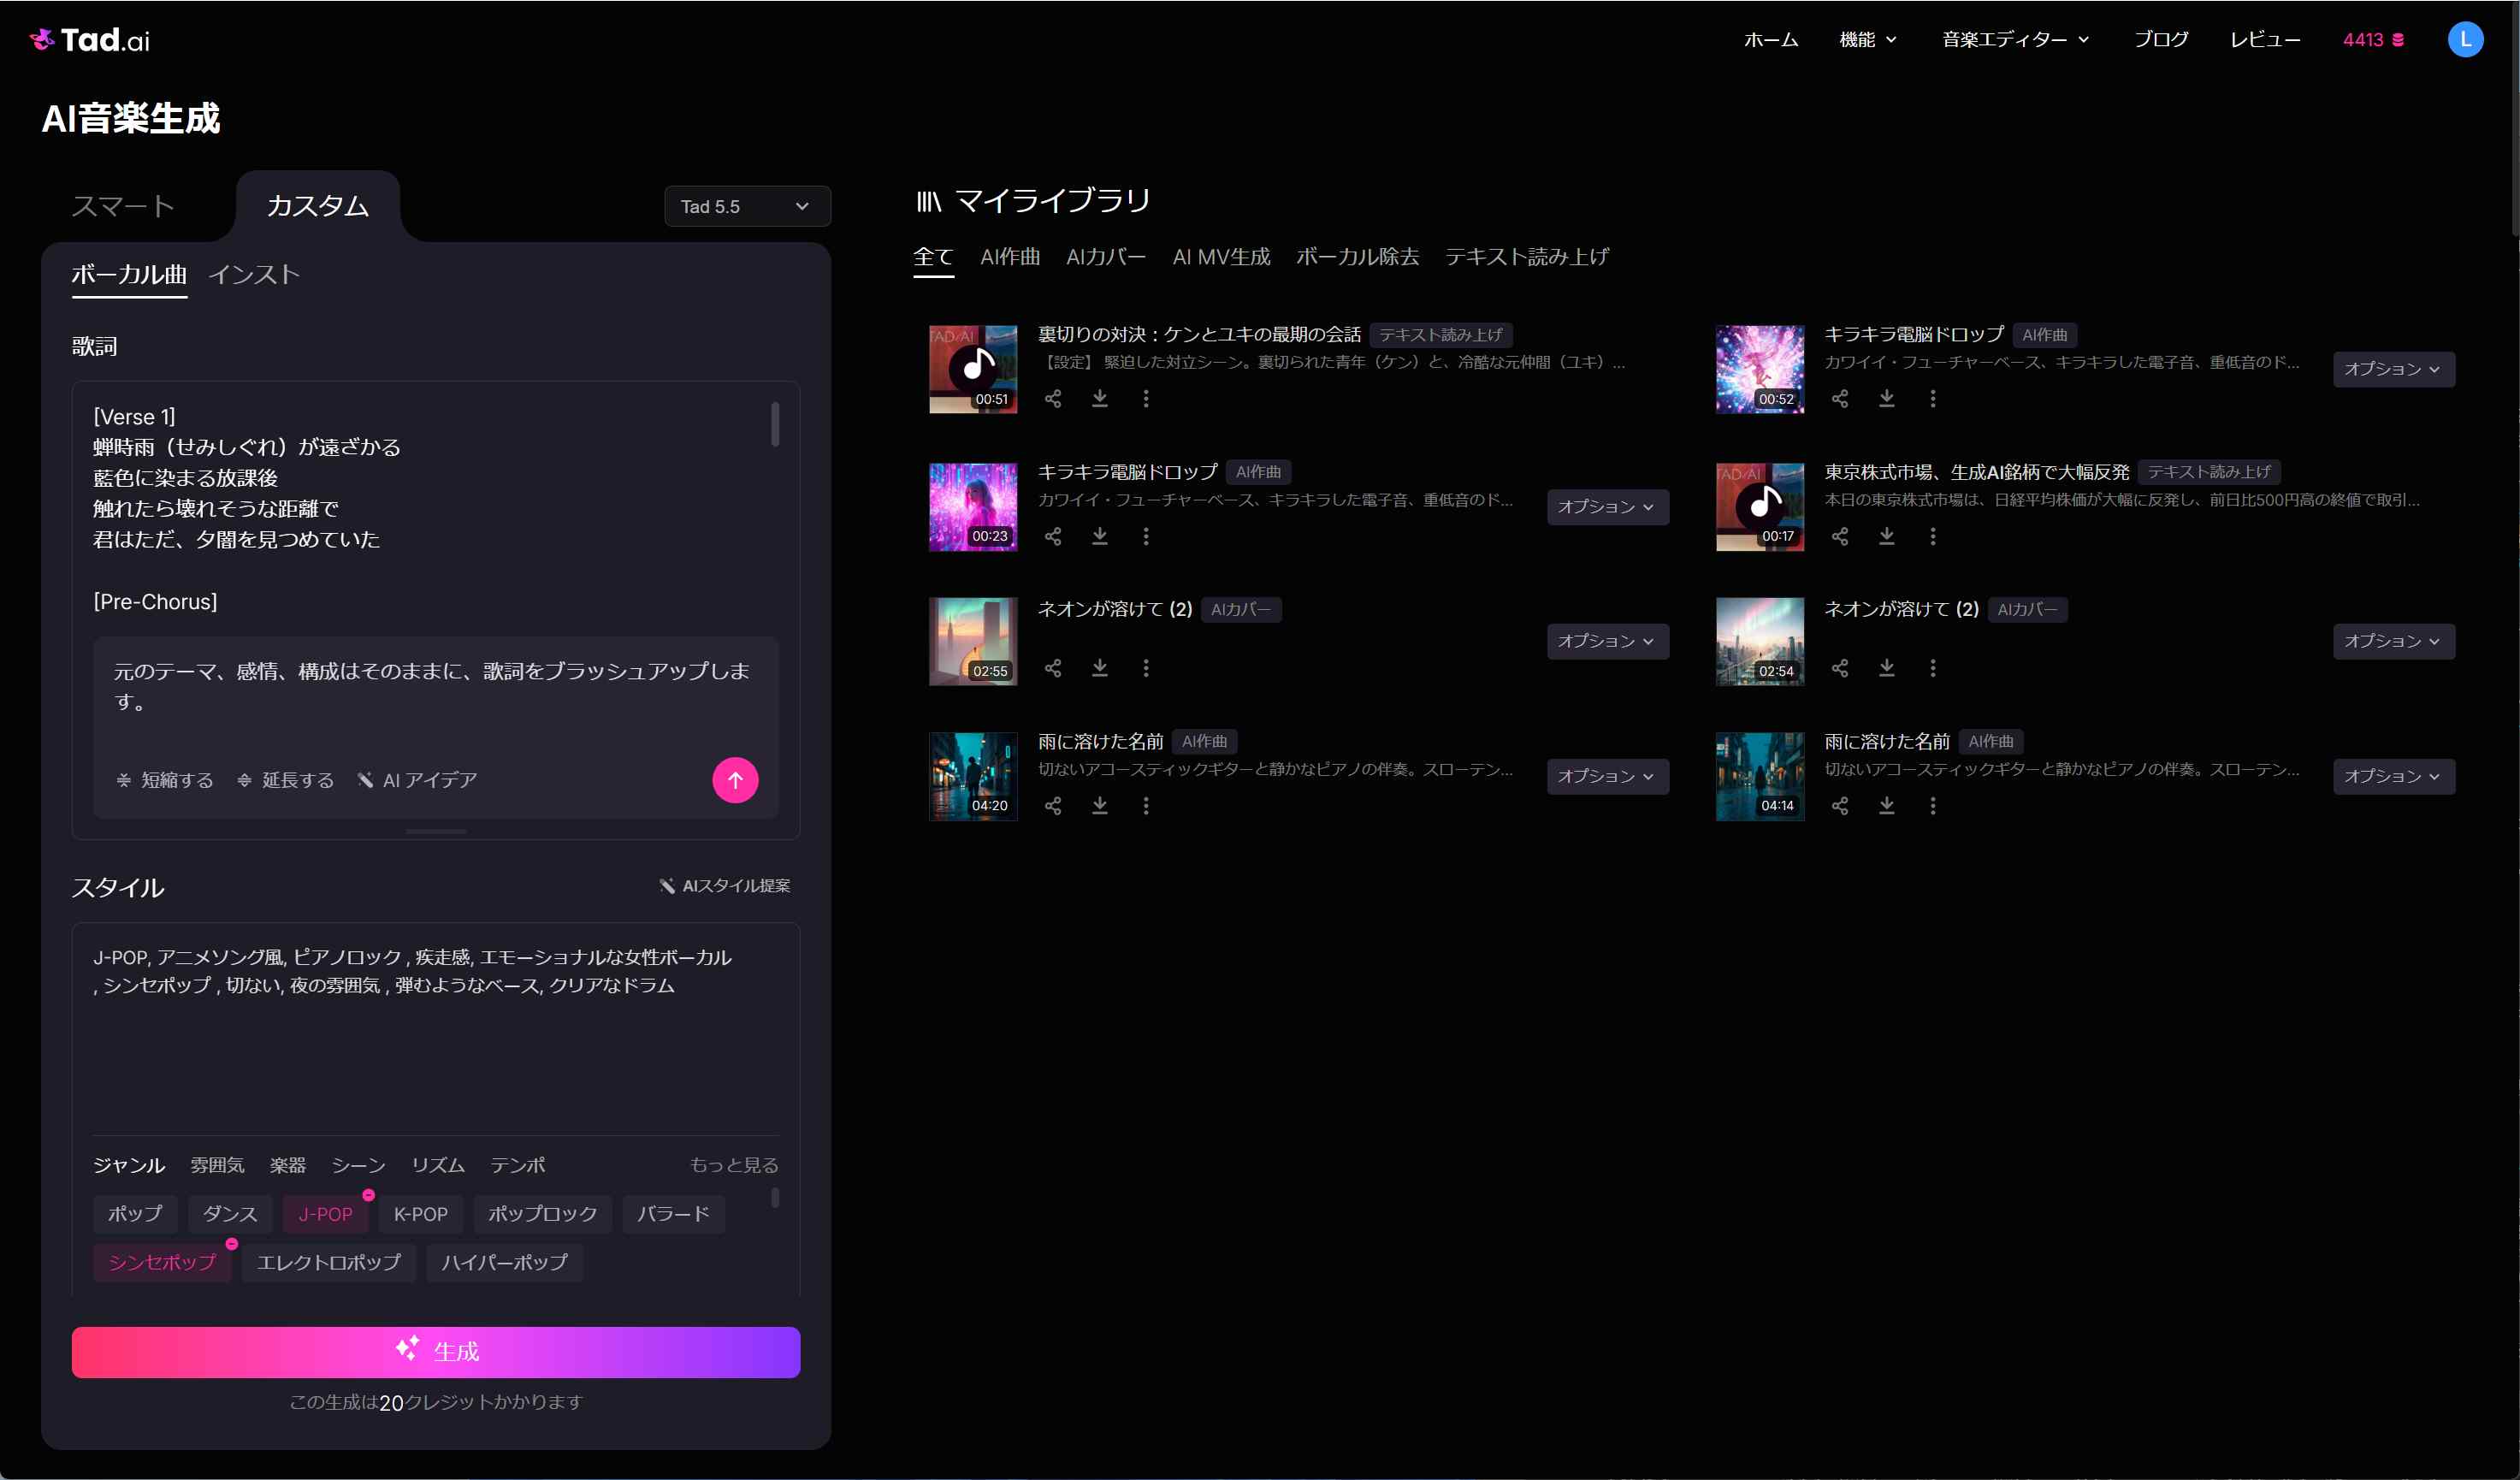This screenshot has height=1480, width=2520.
Task: Open user avatar L profile
Action: [x=2465, y=40]
